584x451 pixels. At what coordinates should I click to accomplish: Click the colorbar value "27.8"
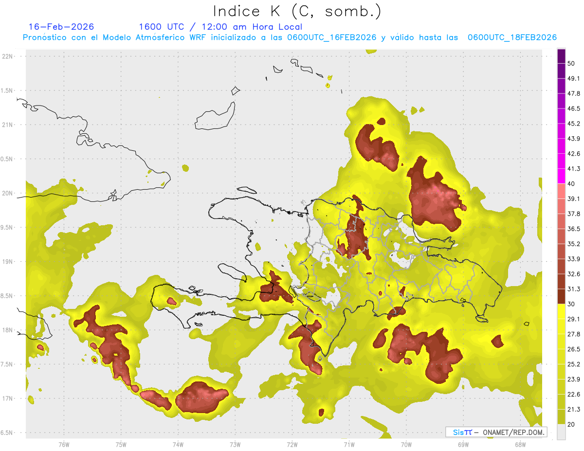coord(574,334)
